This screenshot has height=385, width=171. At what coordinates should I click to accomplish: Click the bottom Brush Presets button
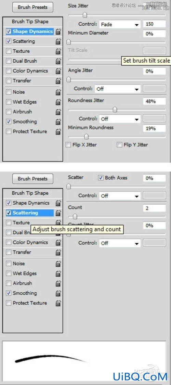click(32, 179)
